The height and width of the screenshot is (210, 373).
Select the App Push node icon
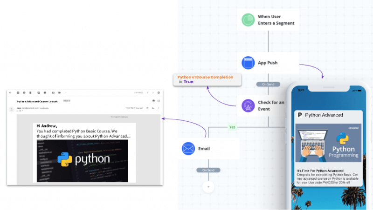click(248, 62)
